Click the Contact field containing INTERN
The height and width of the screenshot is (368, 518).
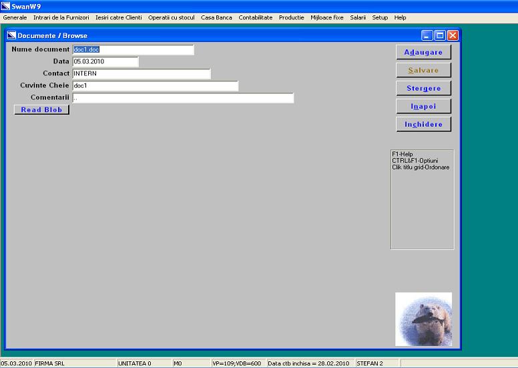click(141, 73)
